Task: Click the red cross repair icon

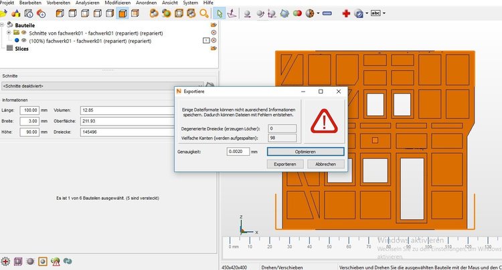Action: [x=346, y=13]
